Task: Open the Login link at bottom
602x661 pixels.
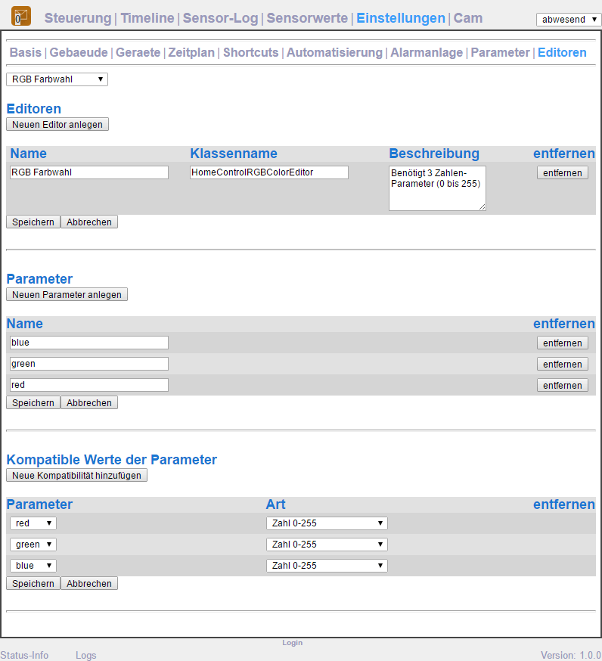Action: (293, 642)
